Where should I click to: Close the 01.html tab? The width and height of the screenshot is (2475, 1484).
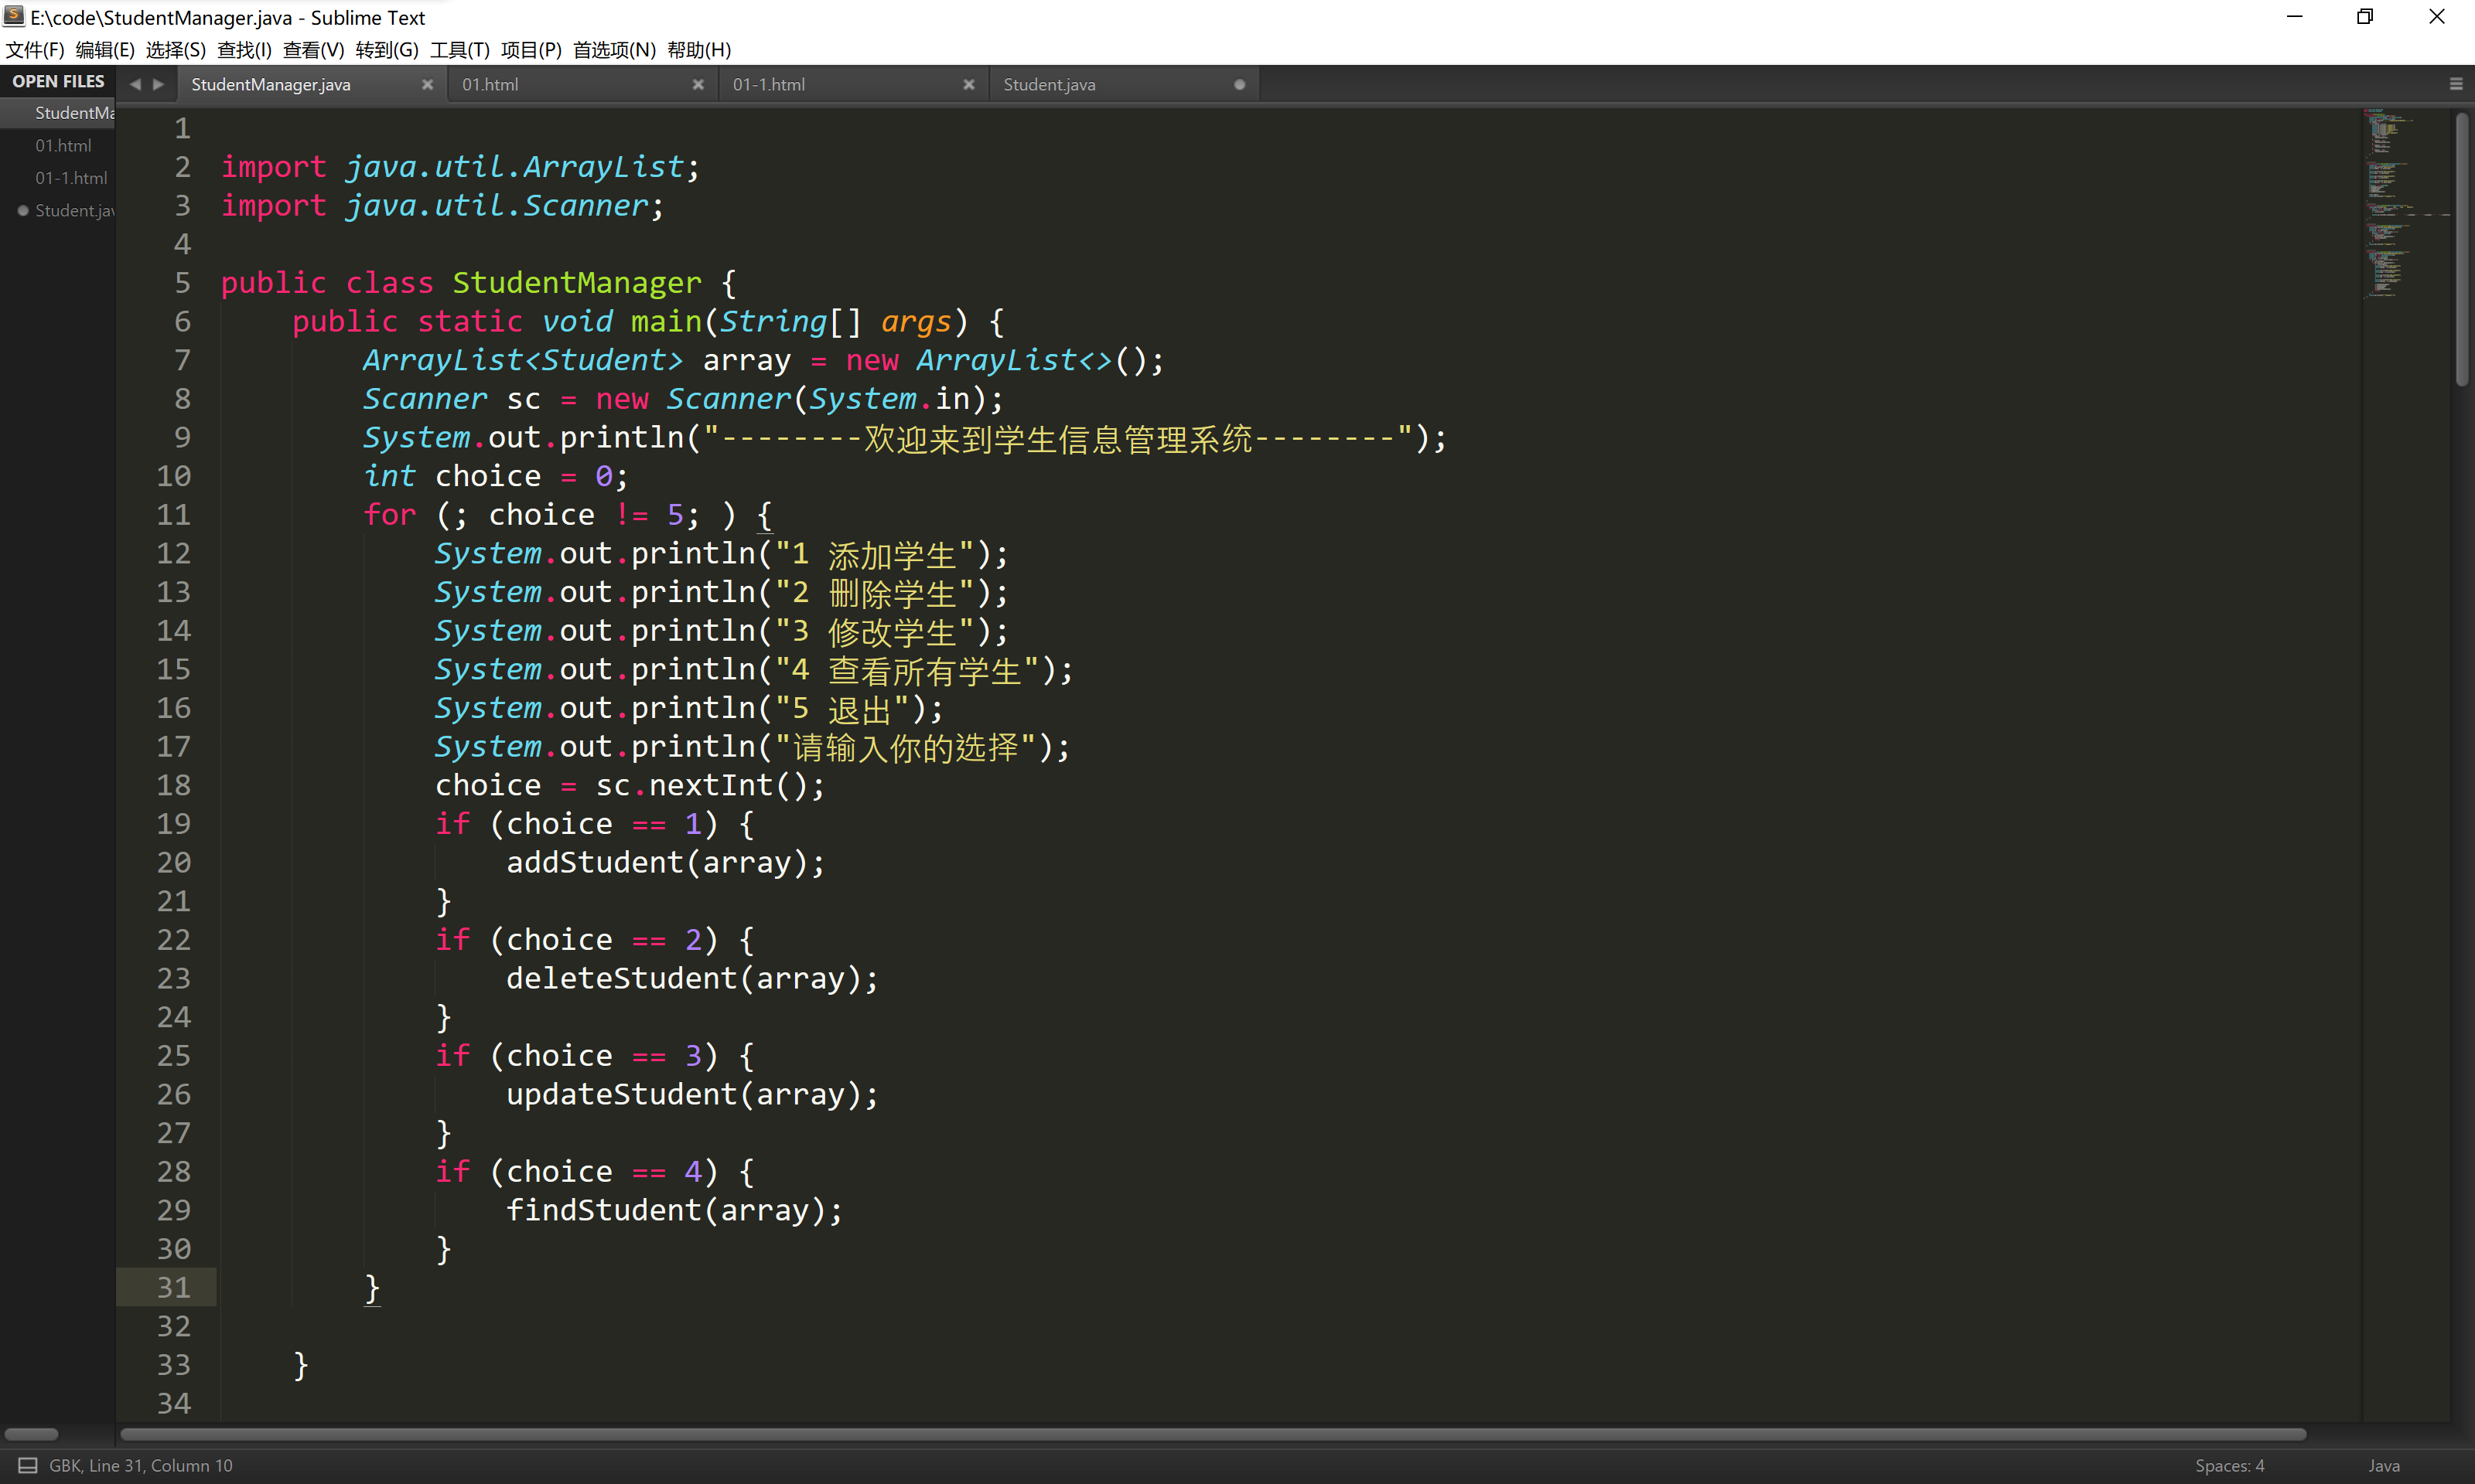(698, 85)
